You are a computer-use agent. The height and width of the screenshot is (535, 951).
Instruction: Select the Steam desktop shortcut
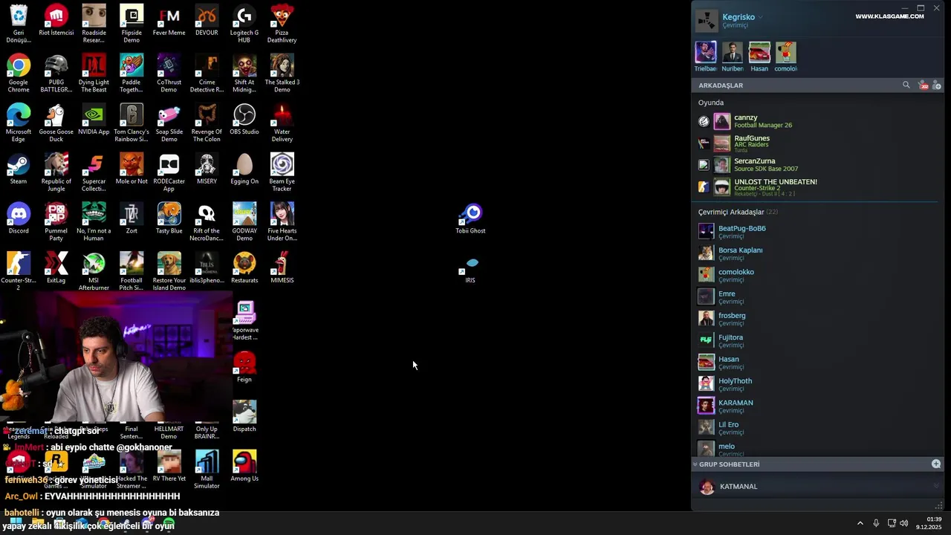click(x=19, y=169)
